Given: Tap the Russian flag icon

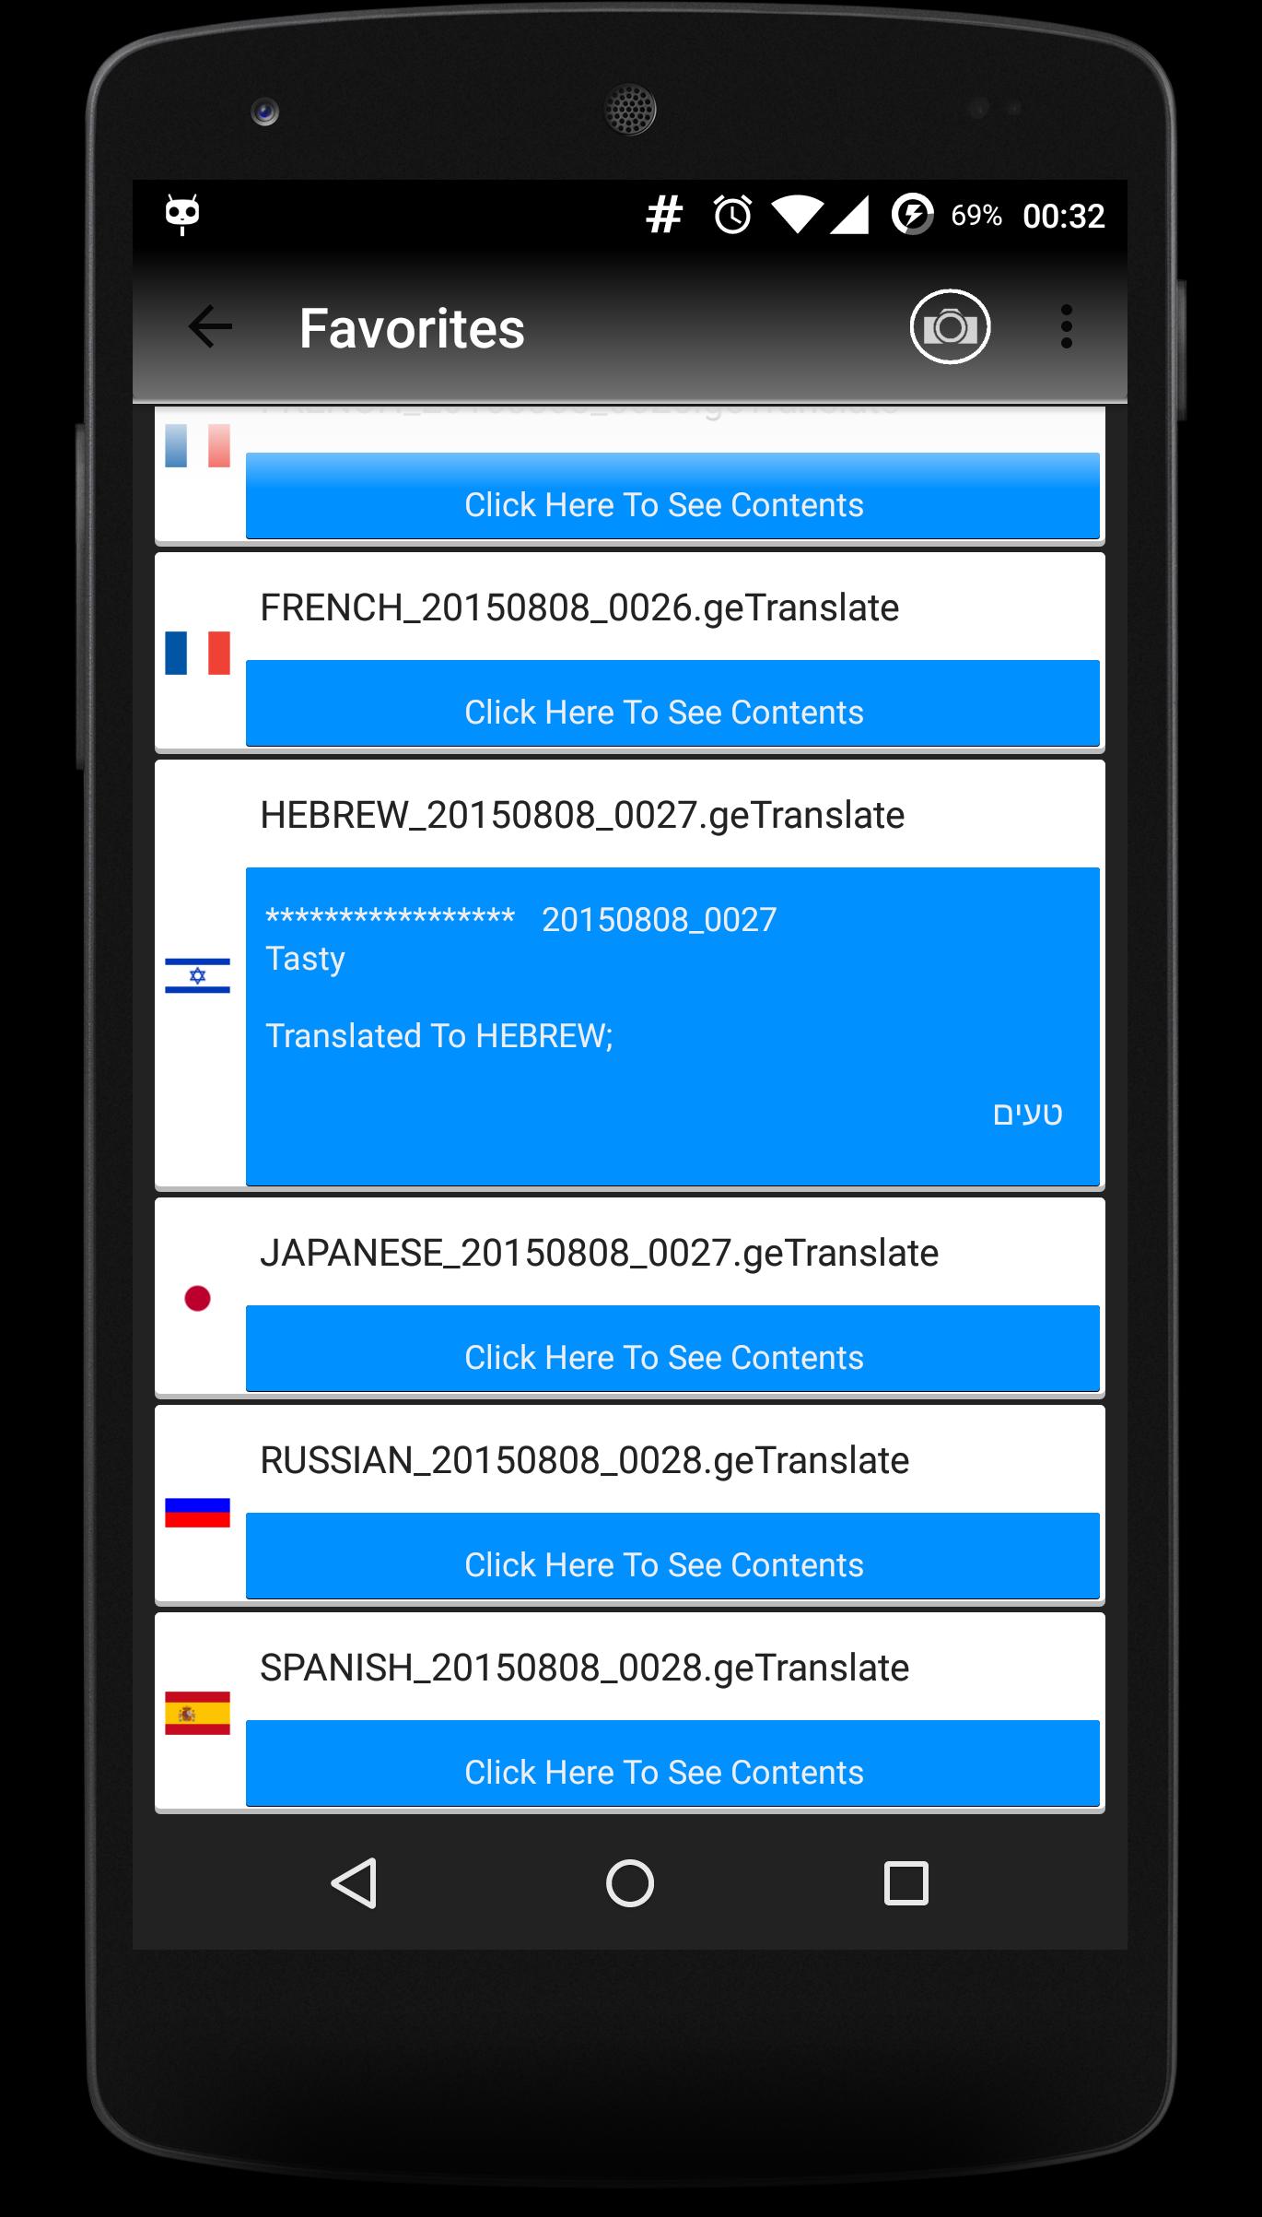Looking at the screenshot, I should click(197, 1512).
